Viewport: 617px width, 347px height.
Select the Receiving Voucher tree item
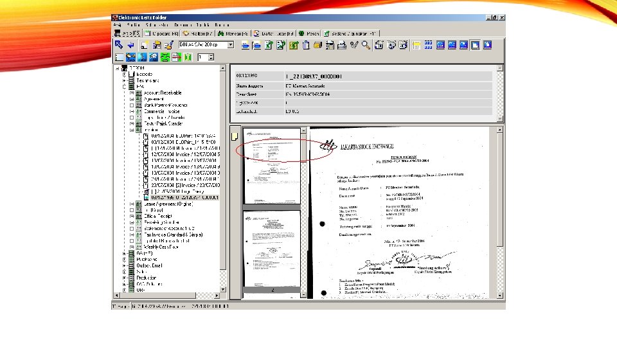161,222
